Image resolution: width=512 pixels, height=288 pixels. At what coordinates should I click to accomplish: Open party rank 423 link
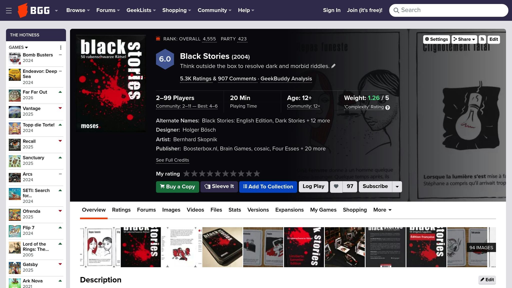pyautogui.click(x=242, y=39)
